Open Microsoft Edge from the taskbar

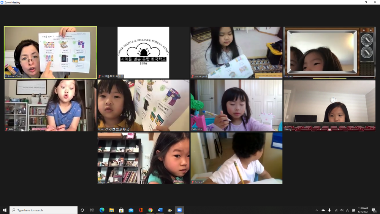pyautogui.click(x=102, y=210)
